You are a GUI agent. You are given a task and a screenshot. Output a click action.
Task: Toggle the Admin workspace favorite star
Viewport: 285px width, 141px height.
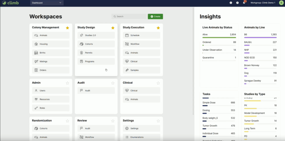point(67,83)
